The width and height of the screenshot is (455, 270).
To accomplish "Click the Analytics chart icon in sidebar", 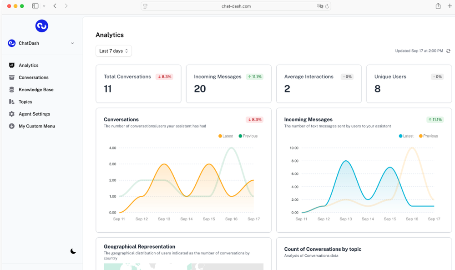I will point(12,65).
